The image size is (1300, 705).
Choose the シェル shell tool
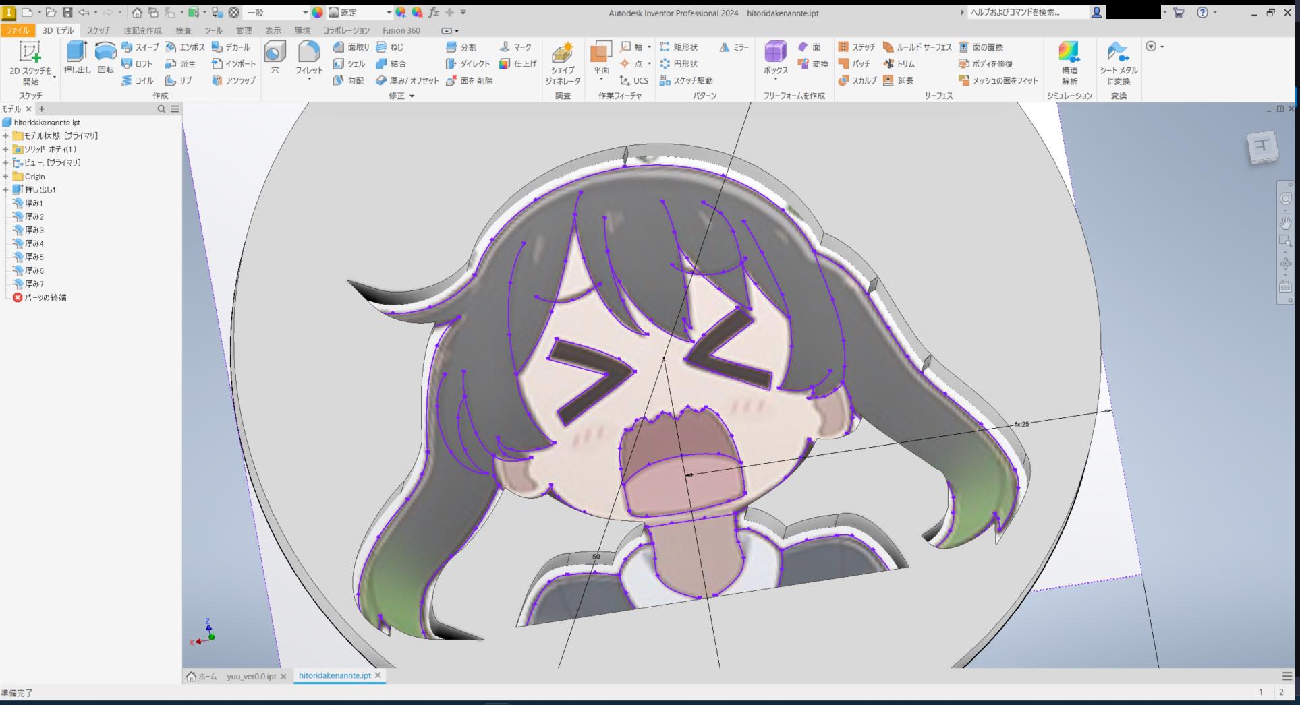click(x=349, y=63)
